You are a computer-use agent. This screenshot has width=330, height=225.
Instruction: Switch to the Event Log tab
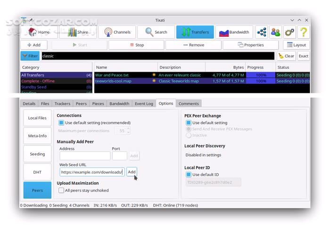coord(144,103)
